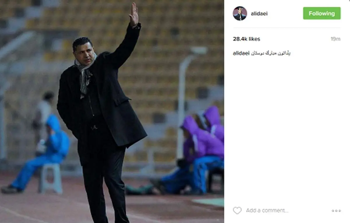Click the coach's raised hand in photo
350x223 pixels.
134,15
